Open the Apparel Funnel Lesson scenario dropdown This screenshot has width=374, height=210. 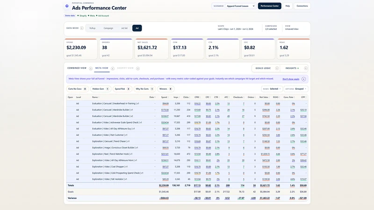pyautogui.click(x=240, y=6)
